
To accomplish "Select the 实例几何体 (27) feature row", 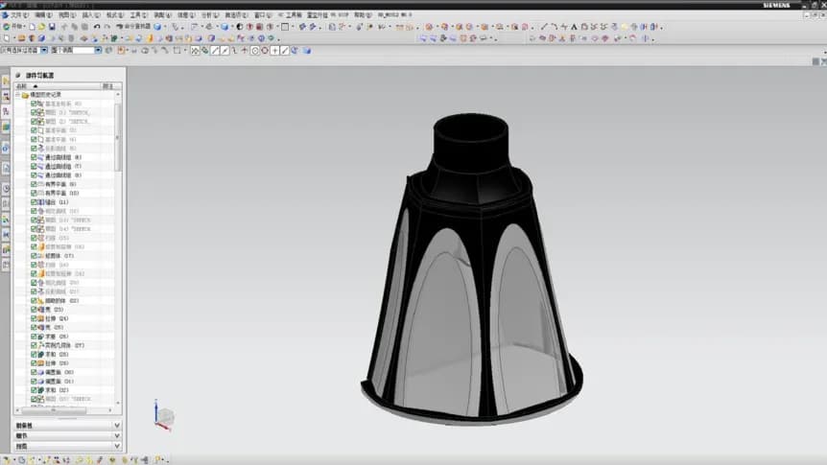I will [64, 345].
